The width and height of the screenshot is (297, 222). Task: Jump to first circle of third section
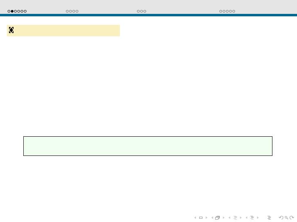click(x=138, y=11)
